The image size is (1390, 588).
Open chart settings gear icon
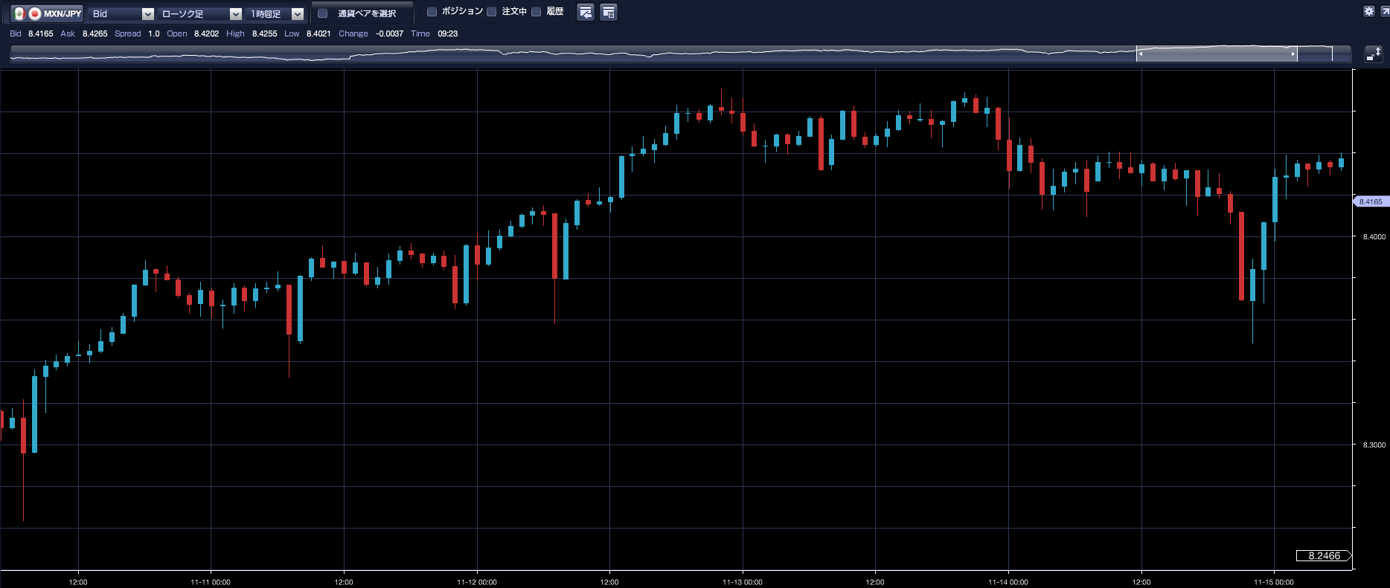pos(1368,11)
